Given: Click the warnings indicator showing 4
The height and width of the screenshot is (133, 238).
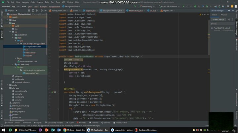Looking at the screenshot, I should coord(201,14).
